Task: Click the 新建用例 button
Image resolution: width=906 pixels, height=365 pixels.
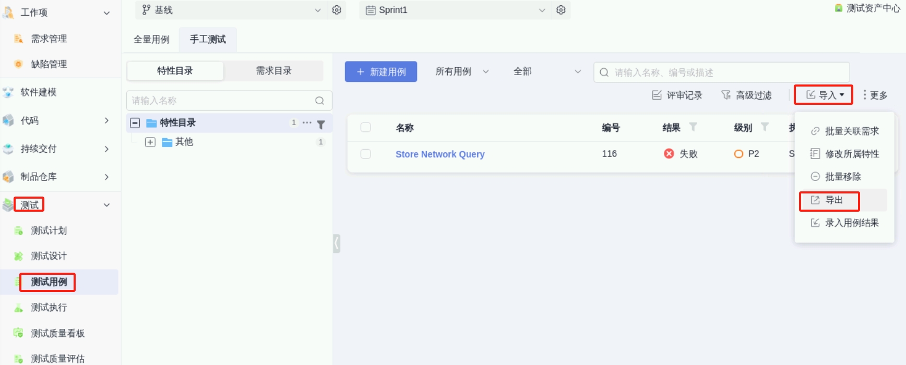Action: click(381, 72)
